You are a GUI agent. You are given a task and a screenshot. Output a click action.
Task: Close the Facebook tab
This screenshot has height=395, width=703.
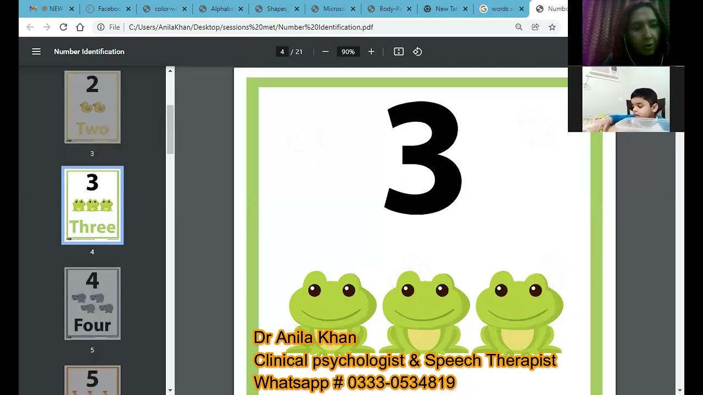point(128,9)
